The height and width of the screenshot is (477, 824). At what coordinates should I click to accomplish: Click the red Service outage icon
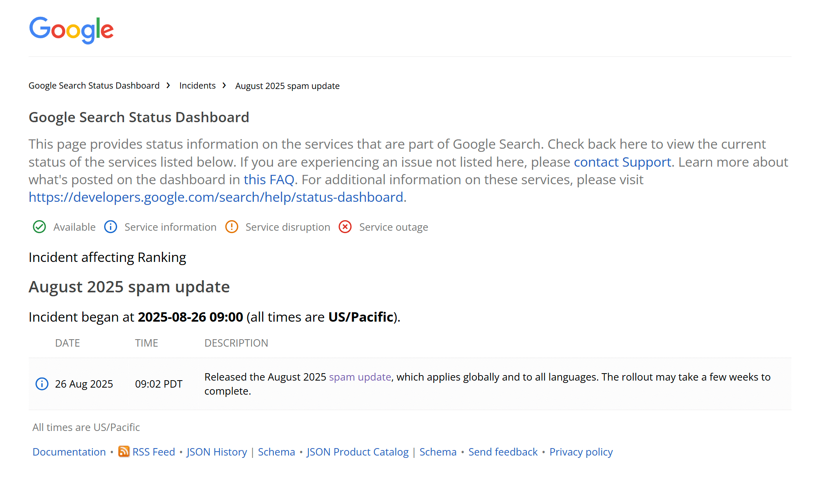(345, 227)
